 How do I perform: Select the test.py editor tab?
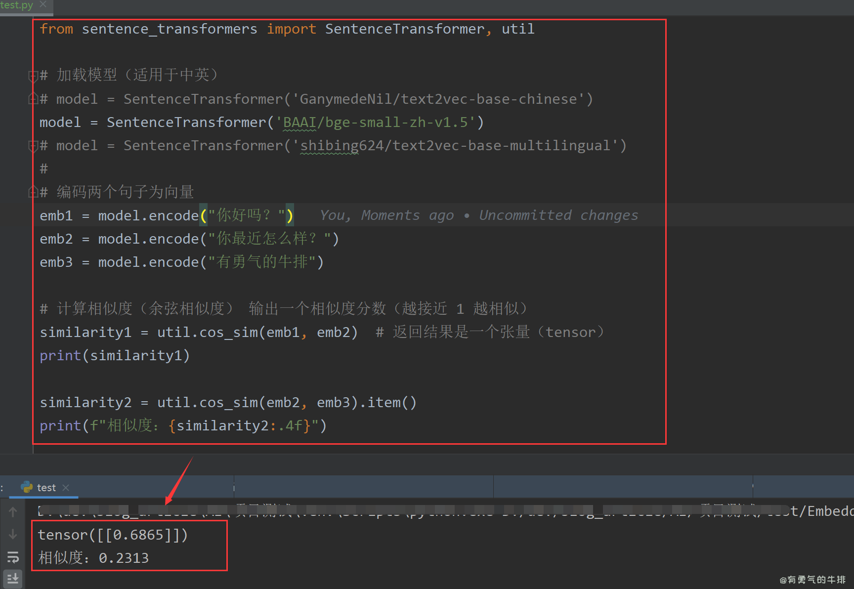(17, 5)
